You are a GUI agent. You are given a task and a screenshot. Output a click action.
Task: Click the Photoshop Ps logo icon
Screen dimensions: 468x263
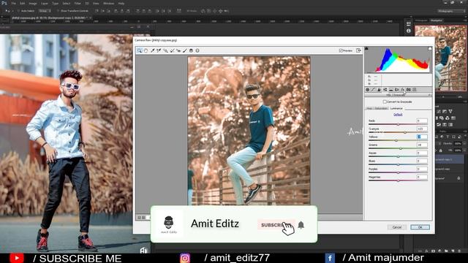coord(4,3)
